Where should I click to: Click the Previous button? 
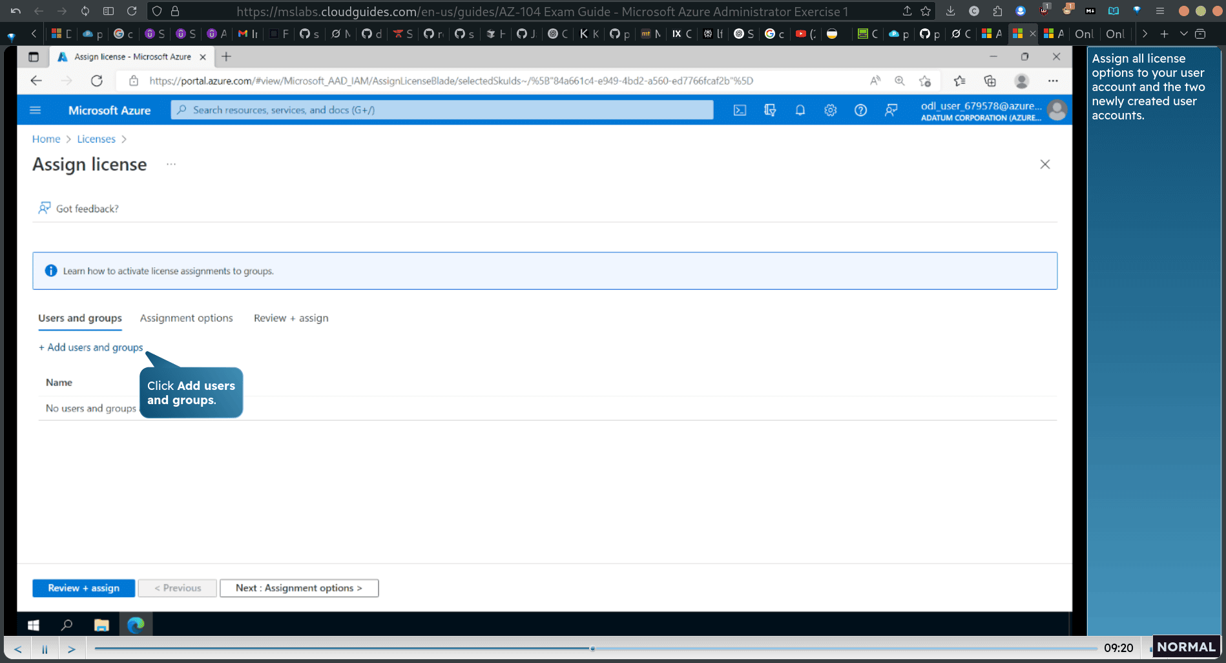[x=178, y=588]
